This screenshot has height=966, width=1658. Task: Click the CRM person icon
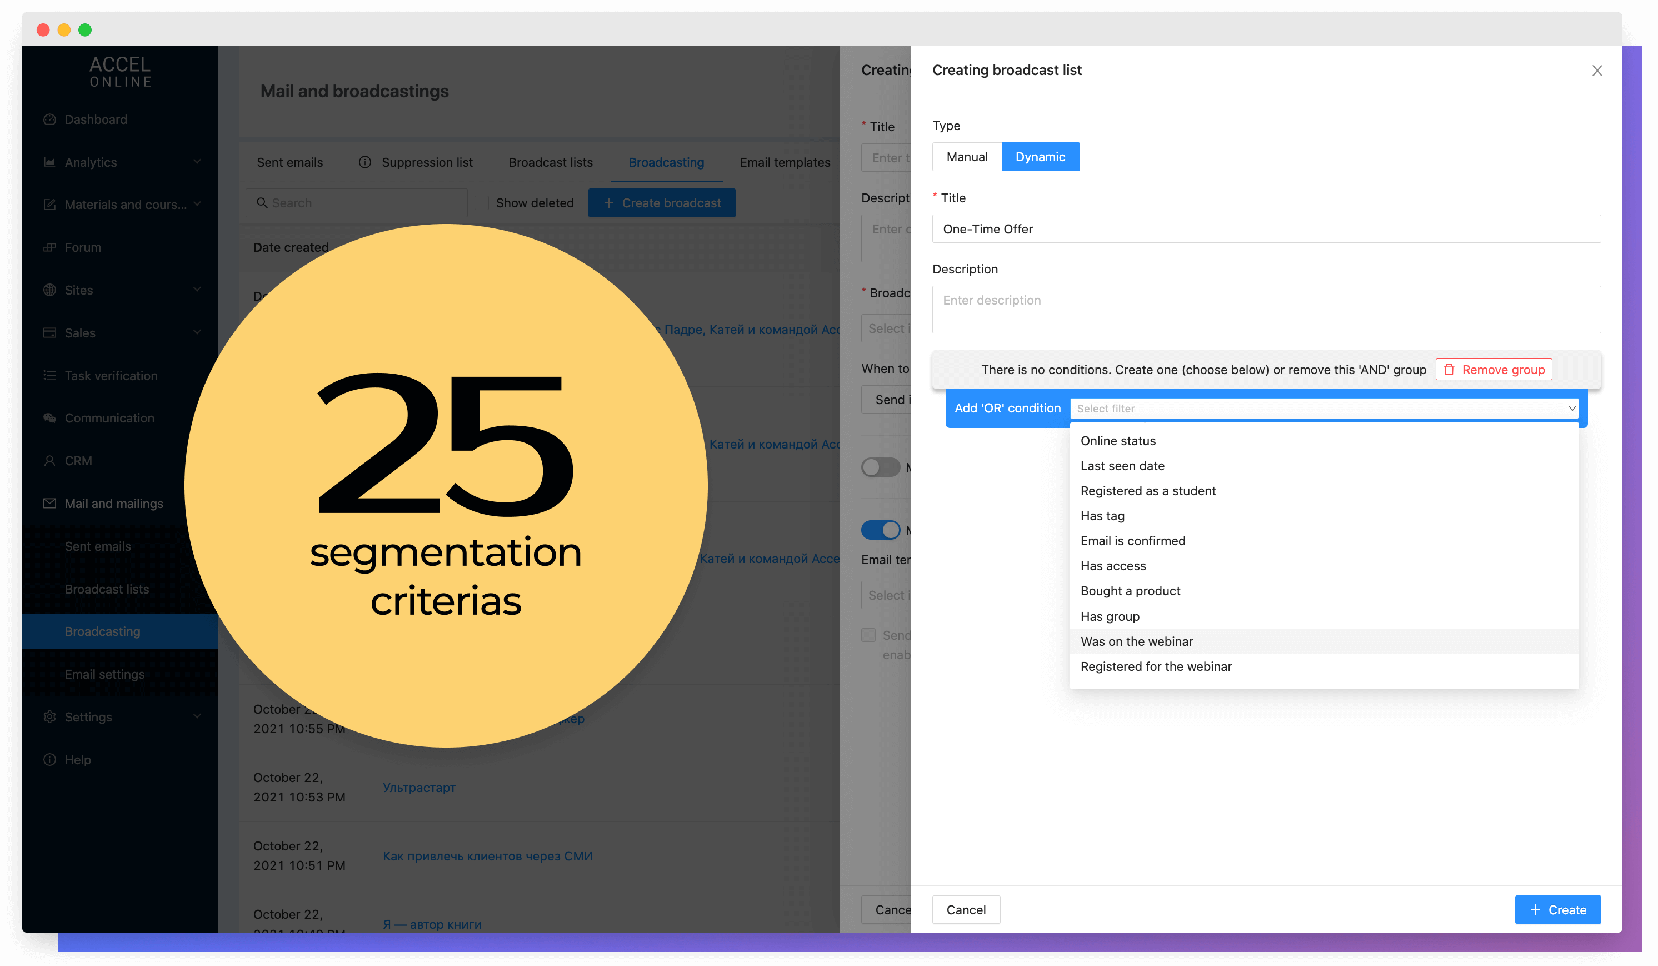click(49, 461)
